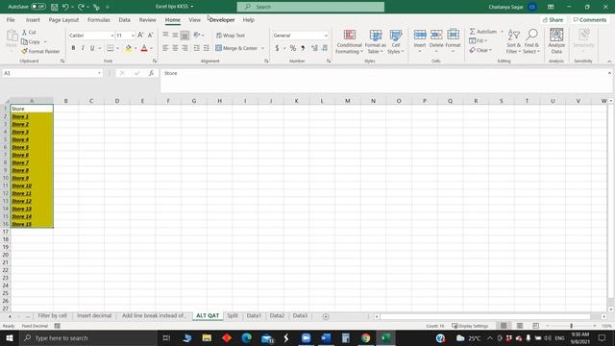
Task: Open the Split sheet tab
Action: click(233, 316)
